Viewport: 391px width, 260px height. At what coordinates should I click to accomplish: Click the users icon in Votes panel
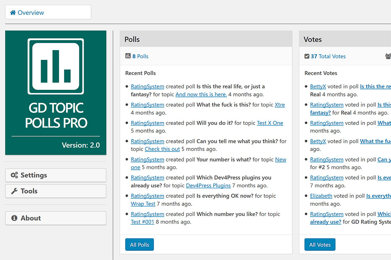[388, 56]
